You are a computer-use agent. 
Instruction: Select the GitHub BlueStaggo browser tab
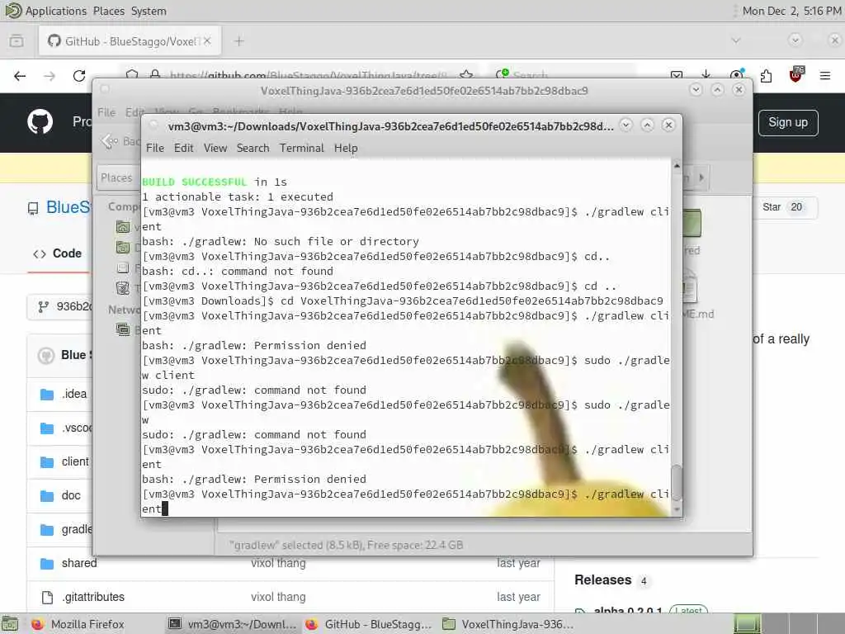pyautogui.click(x=130, y=41)
